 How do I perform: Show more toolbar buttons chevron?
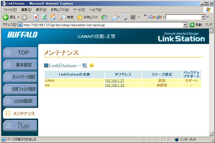point(145,15)
